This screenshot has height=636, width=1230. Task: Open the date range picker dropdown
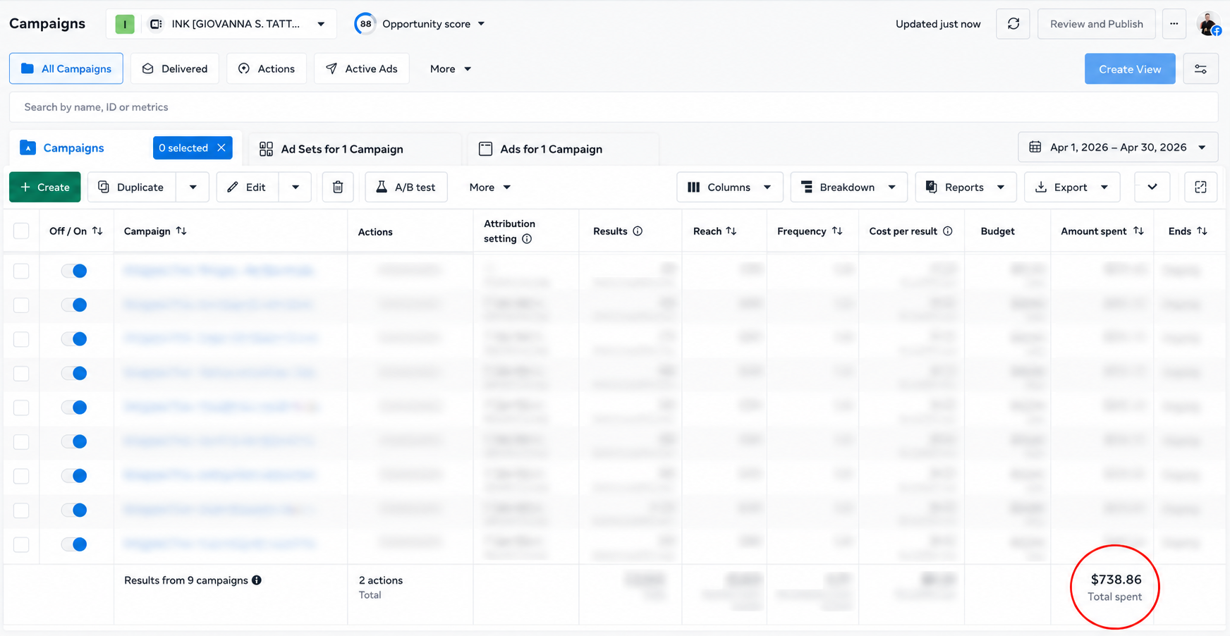pos(1118,147)
